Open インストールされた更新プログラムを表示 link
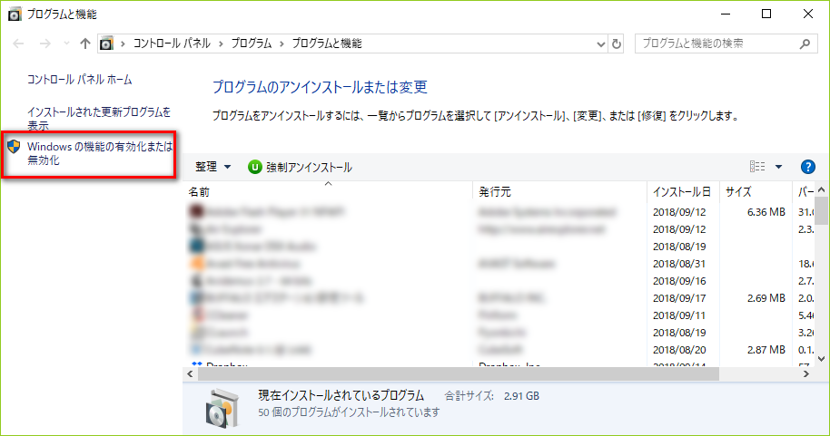The image size is (830, 436). [x=98, y=119]
